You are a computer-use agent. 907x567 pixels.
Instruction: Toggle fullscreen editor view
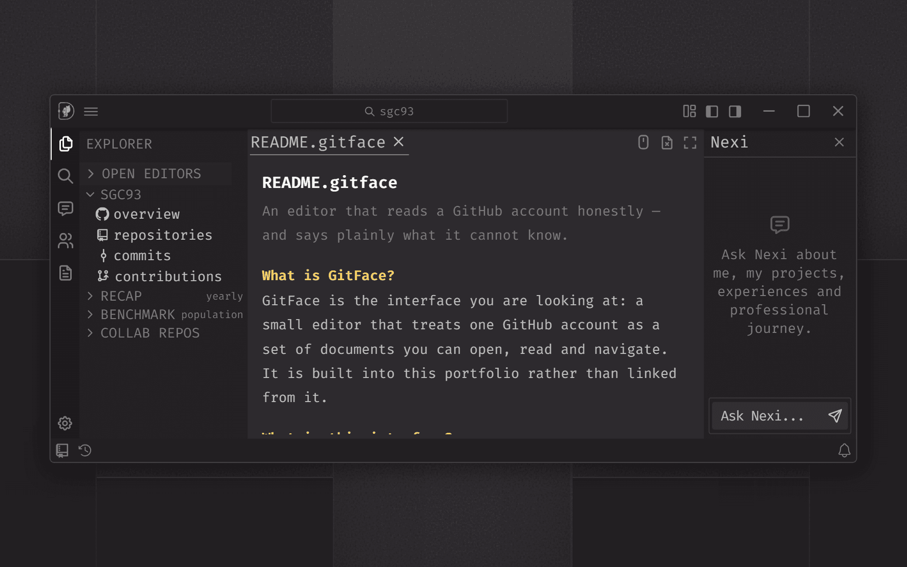[x=690, y=142]
